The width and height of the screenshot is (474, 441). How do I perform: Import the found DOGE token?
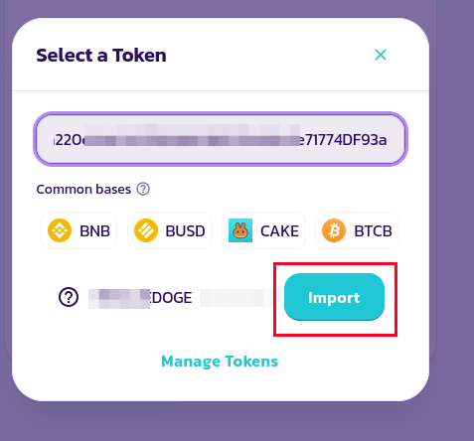pos(334,297)
